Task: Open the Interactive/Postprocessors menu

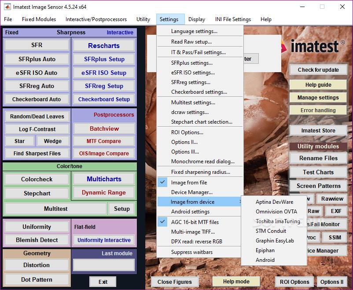Action: click(x=96, y=19)
